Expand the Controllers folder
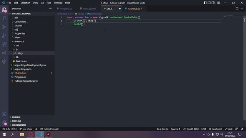Image resolution: width=246 pixels, height=138 pixels. click(x=32, y=21)
